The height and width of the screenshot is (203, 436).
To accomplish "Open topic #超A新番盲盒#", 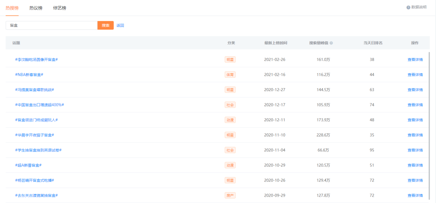I will tap(28, 165).
